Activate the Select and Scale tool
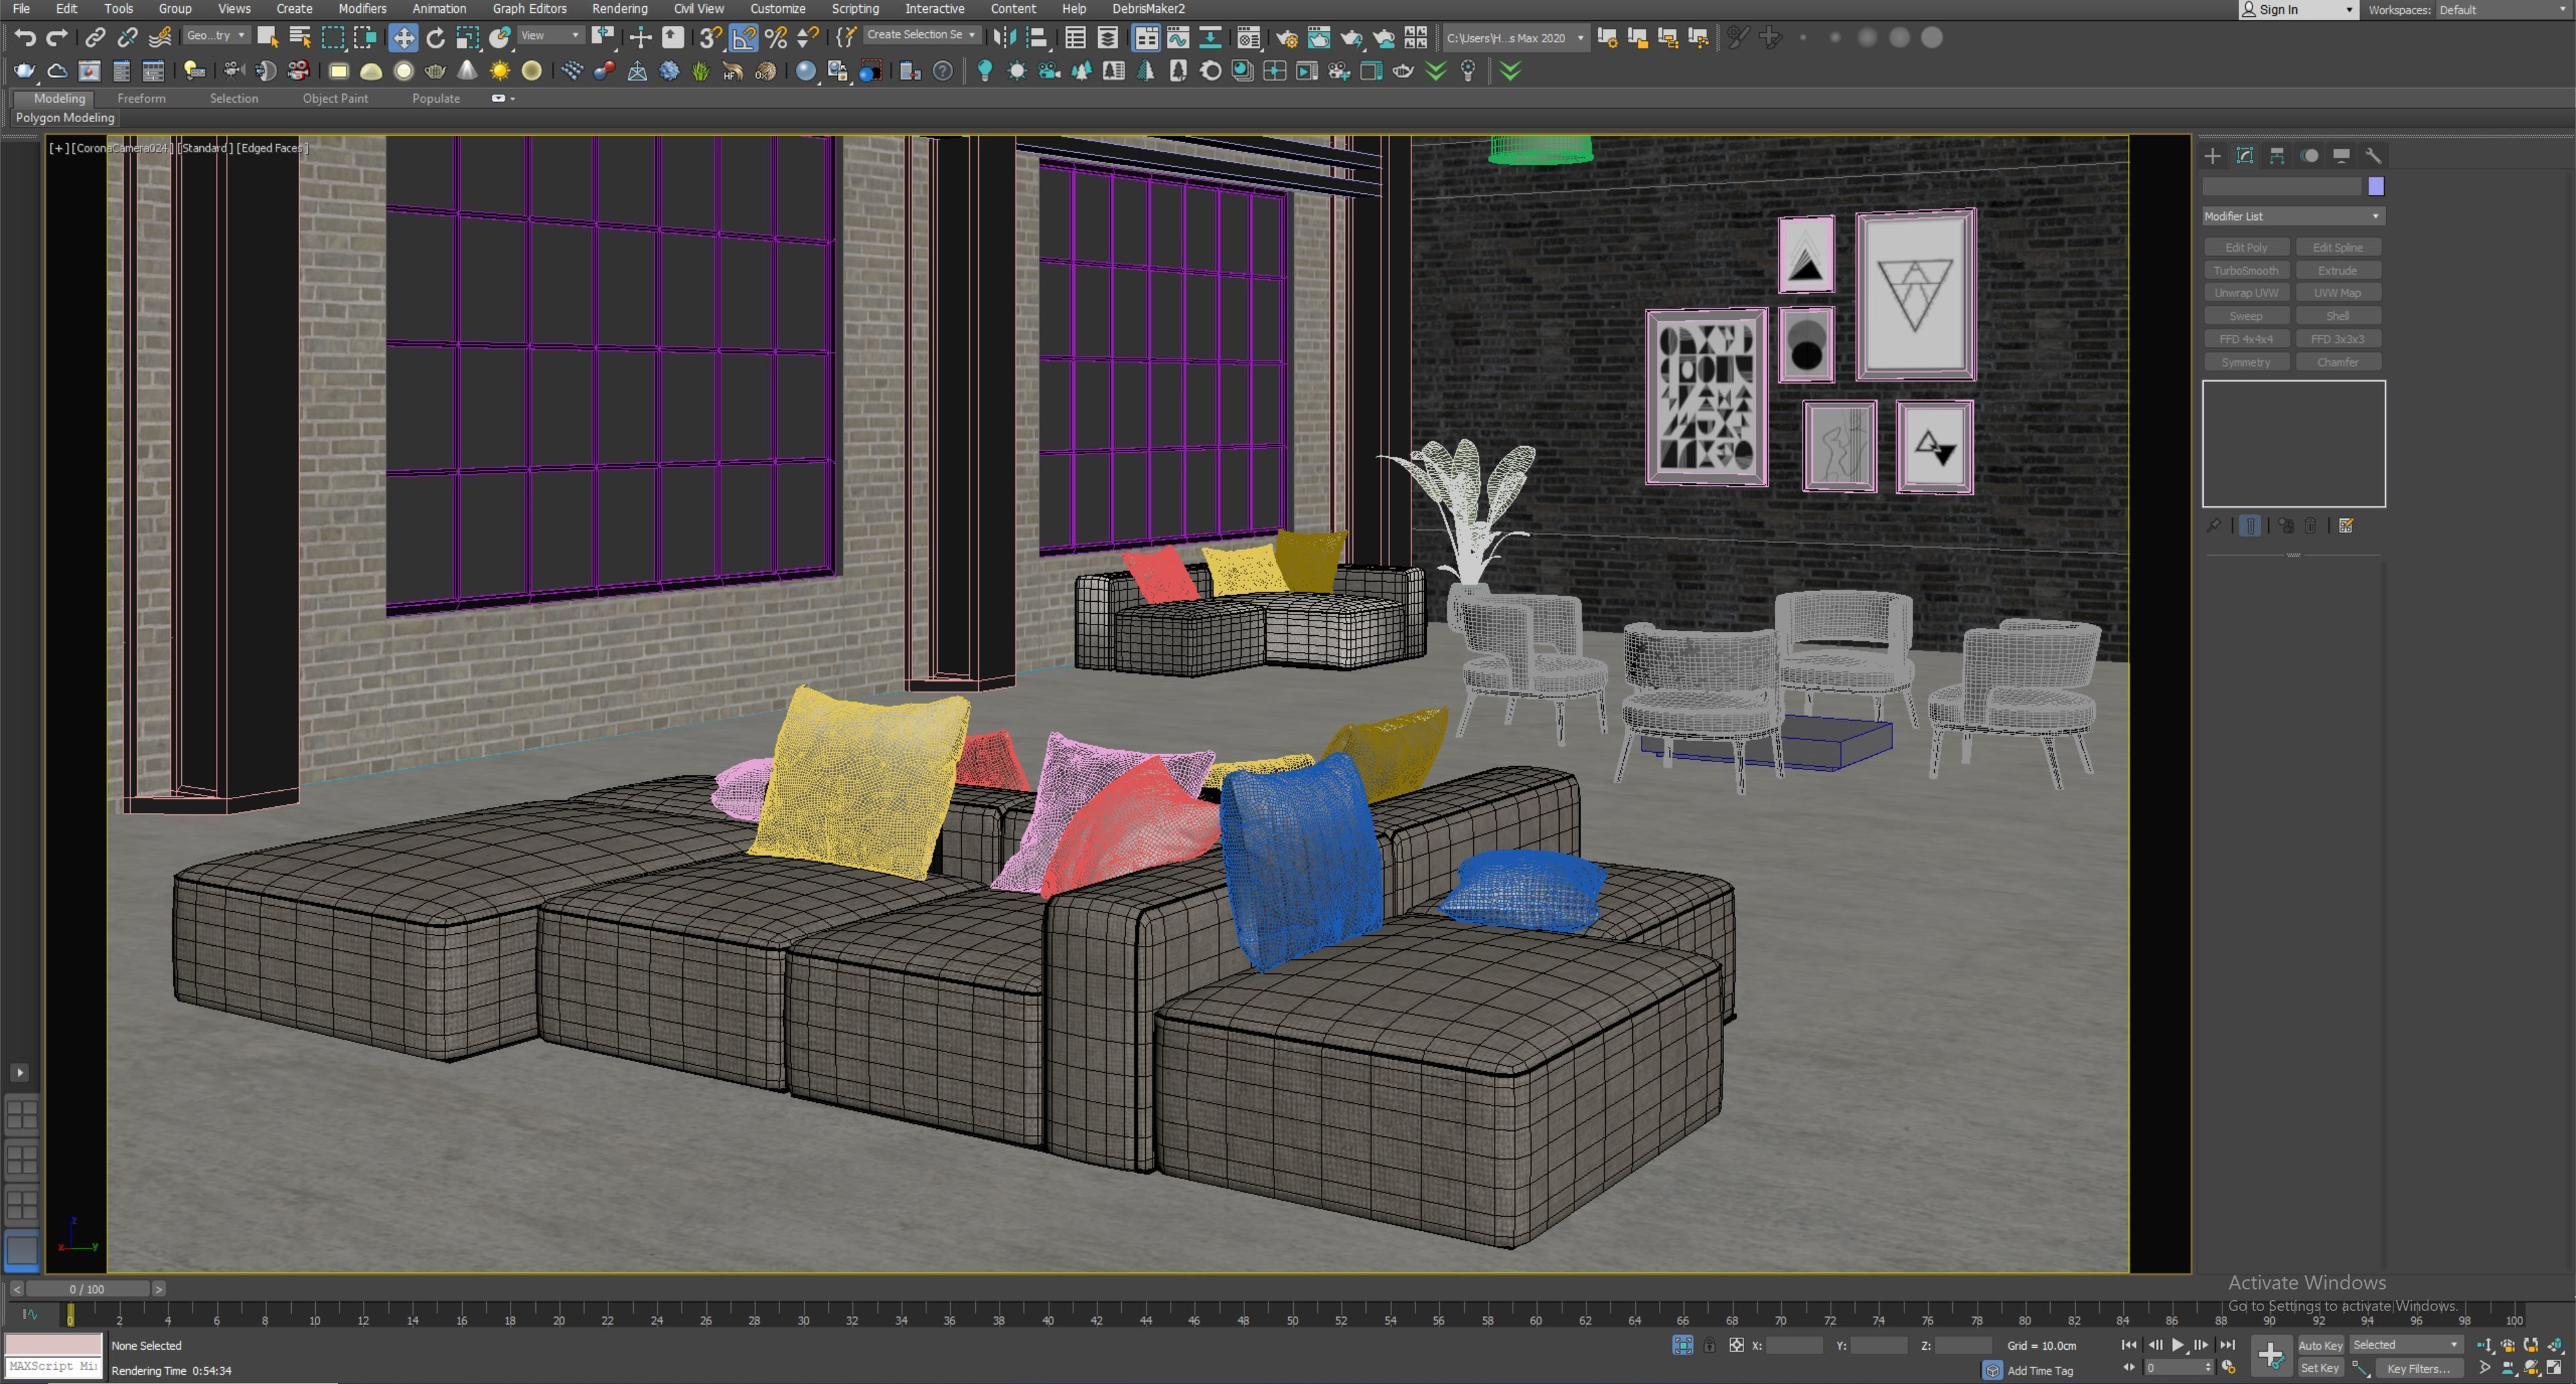Viewport: 2576px width, 1384px height. click(x=467, y=38)
